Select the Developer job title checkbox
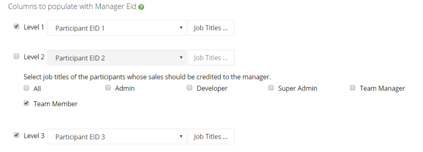The image size is (423, 152). point(190,88)
